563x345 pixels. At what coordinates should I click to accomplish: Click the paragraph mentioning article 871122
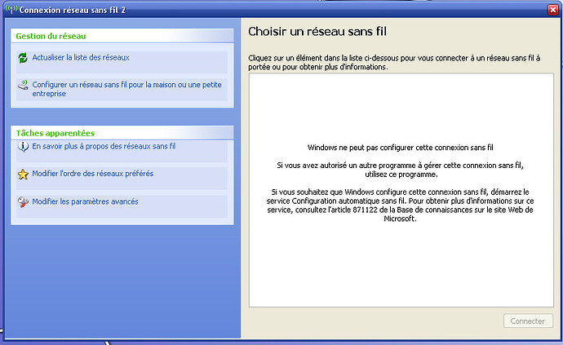401,206
